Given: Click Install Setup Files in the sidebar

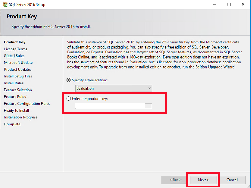Looking at the screenshot, I should (x=18, y=76).
